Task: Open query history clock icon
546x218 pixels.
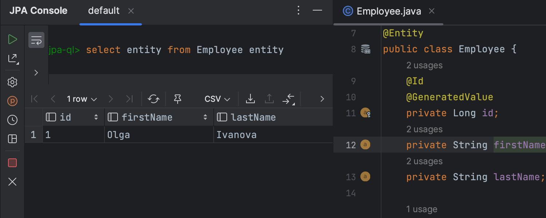Action: point(12,120)
